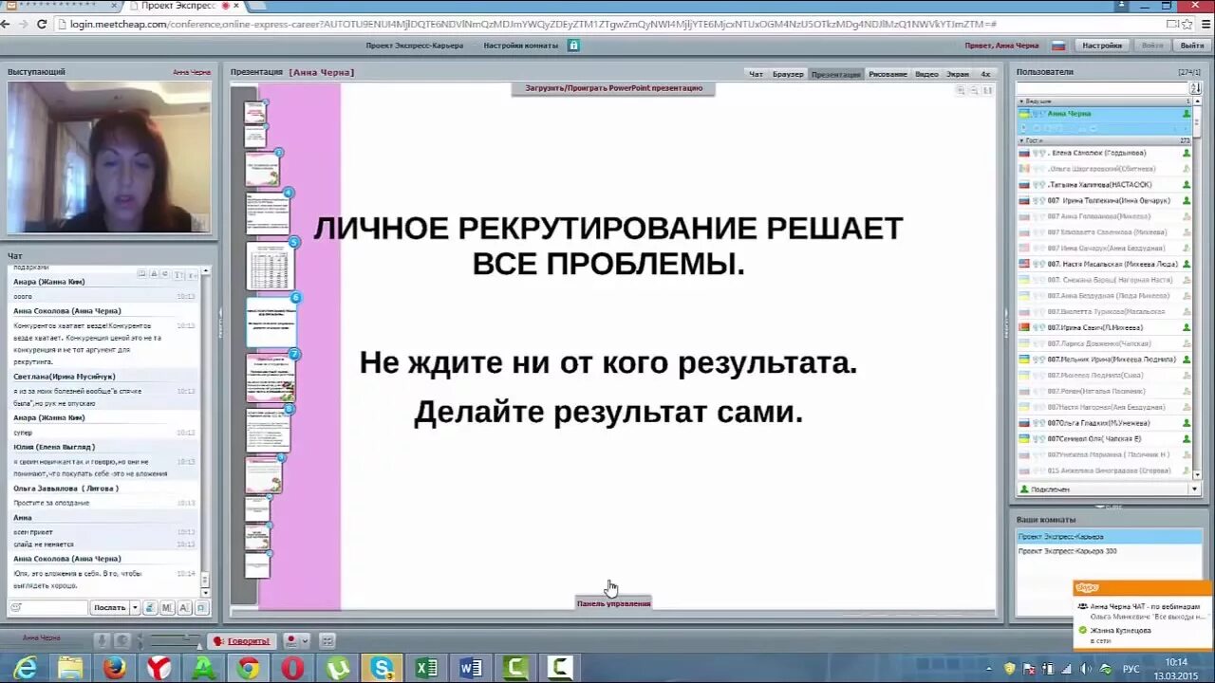
Task: Open the webcam icon next to microphone
Action: [123, 639]
